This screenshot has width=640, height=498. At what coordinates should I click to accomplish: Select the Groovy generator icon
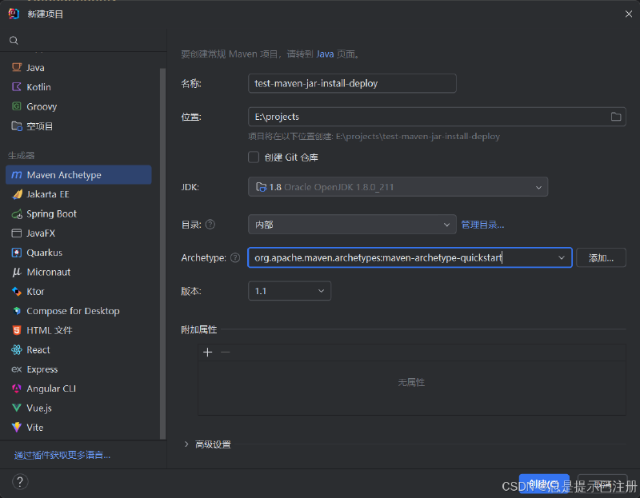point(16,106)
